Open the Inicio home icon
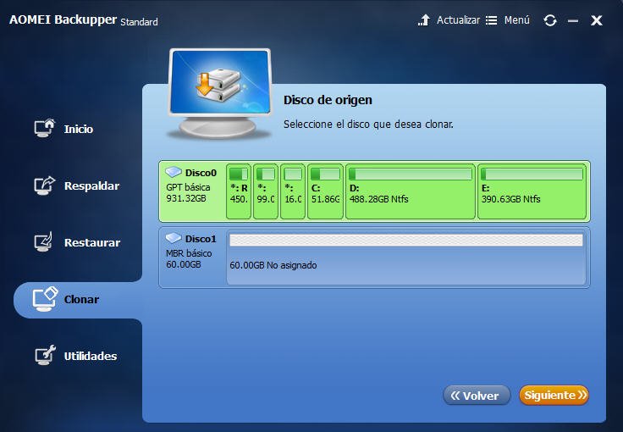The height and width of the screenshot is (432, 623). 44,129
